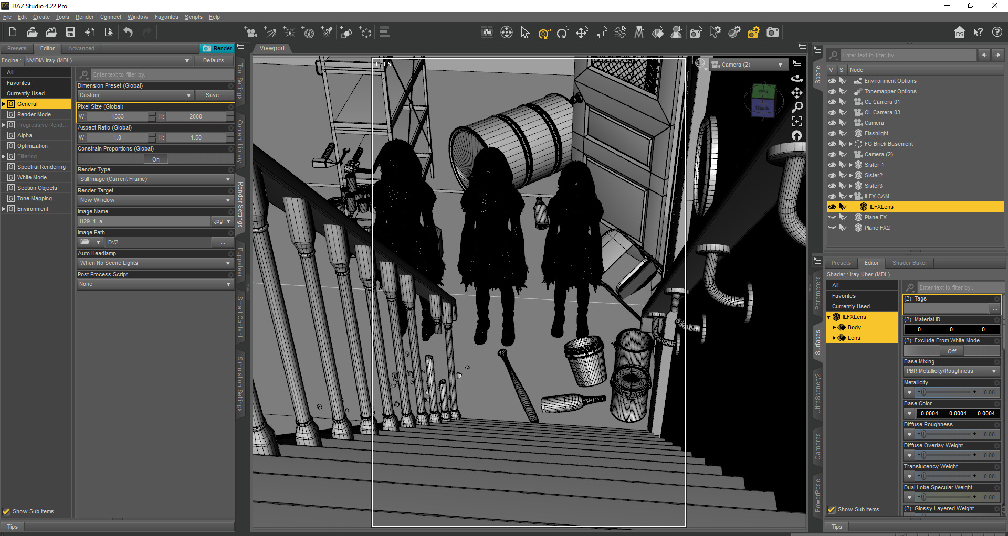Open the interactive What's This help
This screenshot has width=1008, height=536.
979,33
